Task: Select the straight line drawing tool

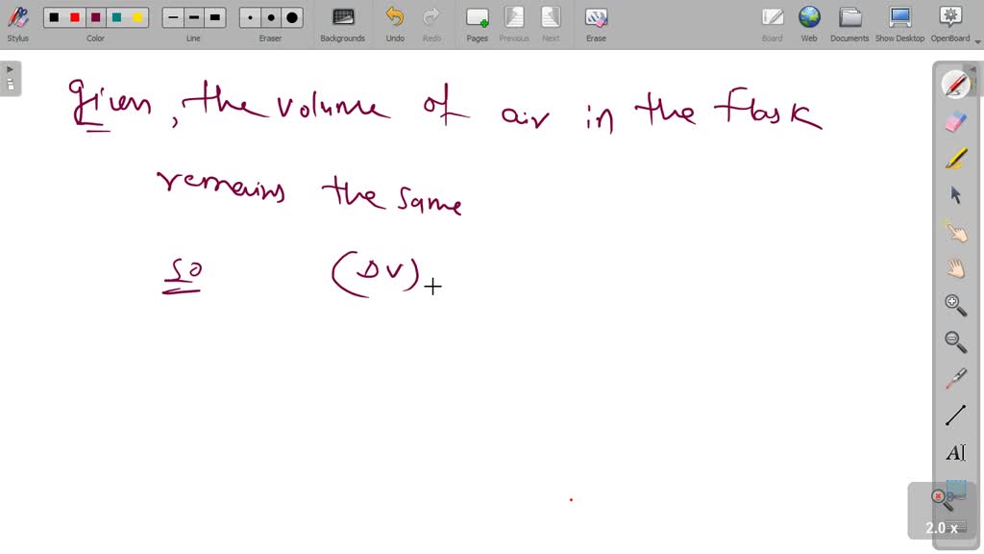Action: (x=955, y=415)
